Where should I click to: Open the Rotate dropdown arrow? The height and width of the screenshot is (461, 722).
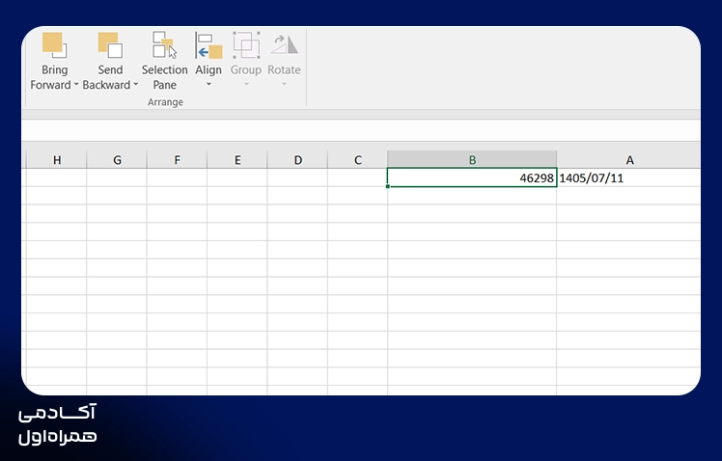tap(284, 84)
